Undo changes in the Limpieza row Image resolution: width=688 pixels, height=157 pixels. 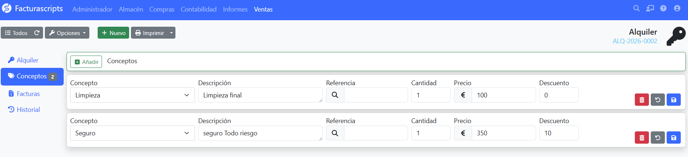(x=658, y=100)
